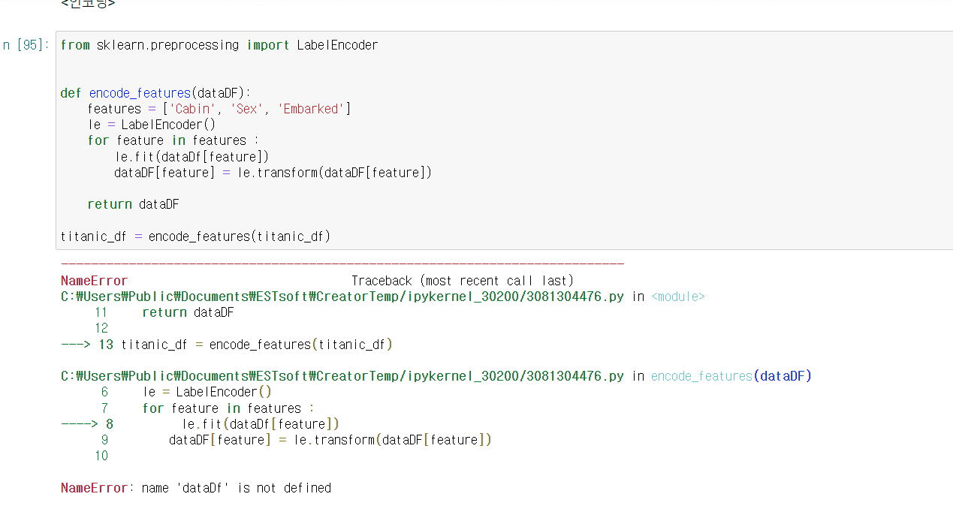Image resolution: width=953 pixels, height=521 pixels.
Task: Click the first ipykernel file path in the traceback
Action: click(x=342, y=297)
